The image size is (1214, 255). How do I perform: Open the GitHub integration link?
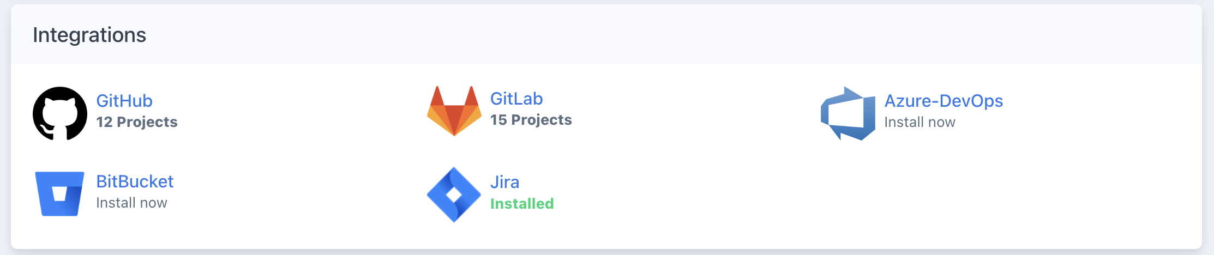[x=124, y=101]
